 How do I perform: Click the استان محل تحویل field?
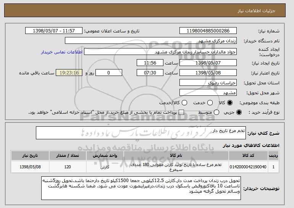tap(208, 83)
